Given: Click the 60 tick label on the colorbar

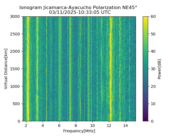Looking at the screenshot, I should pyautogui.click(x=153, y=17).
